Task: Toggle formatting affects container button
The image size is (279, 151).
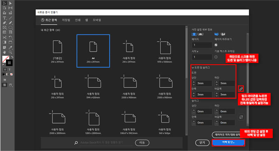Action: 5,70
